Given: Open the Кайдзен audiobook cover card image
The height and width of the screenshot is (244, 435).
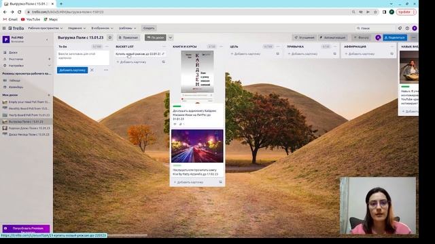Looking at the screenshot, I should point(197,77).
